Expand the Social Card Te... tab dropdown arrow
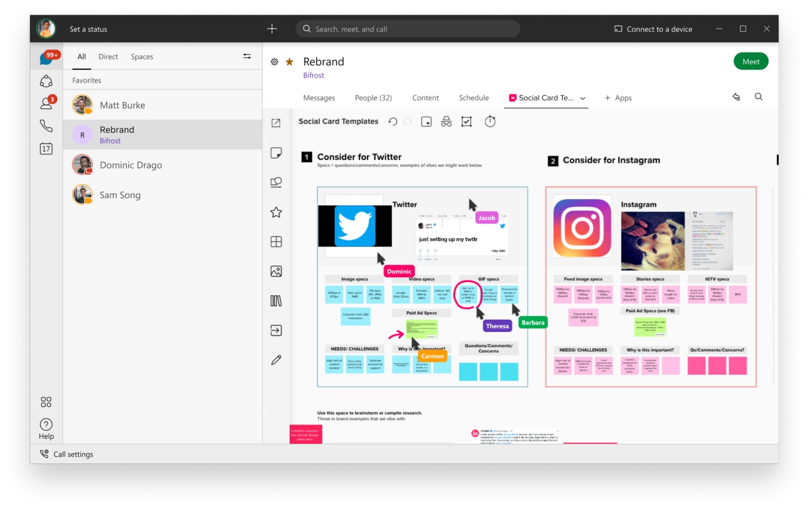 click(x=583, y=98)
